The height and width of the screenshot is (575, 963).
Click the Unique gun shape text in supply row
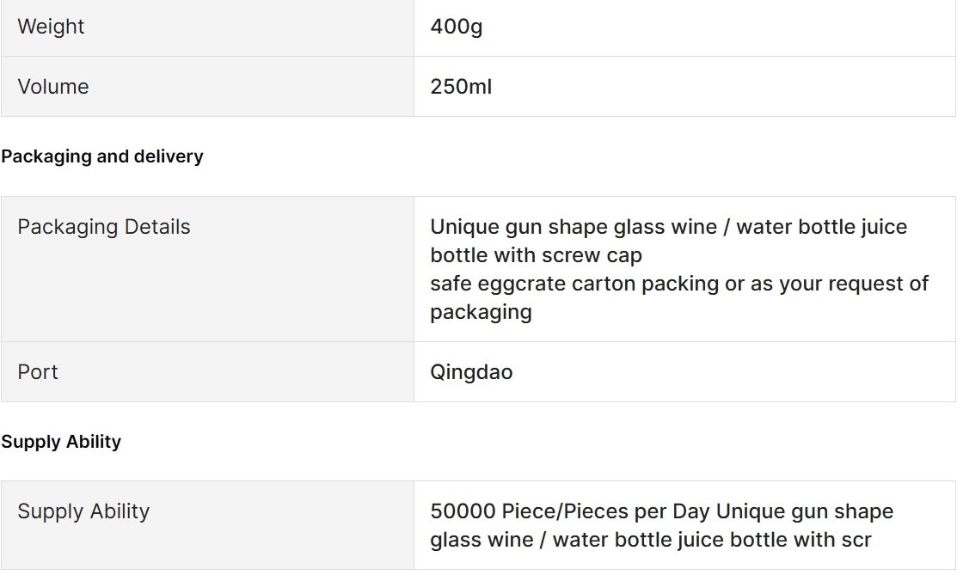pyautogui.click(x=805, y=511)
